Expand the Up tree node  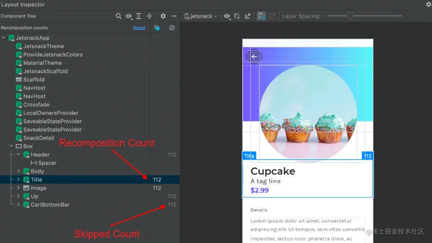[x=18, y=196]
